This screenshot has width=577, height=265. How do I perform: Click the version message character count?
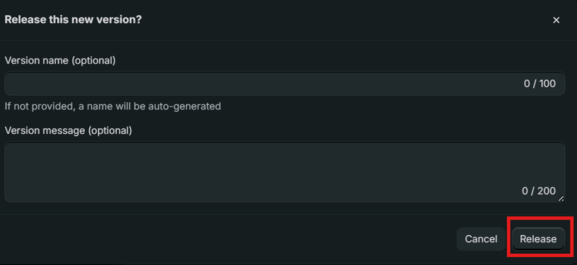[538, 191]
